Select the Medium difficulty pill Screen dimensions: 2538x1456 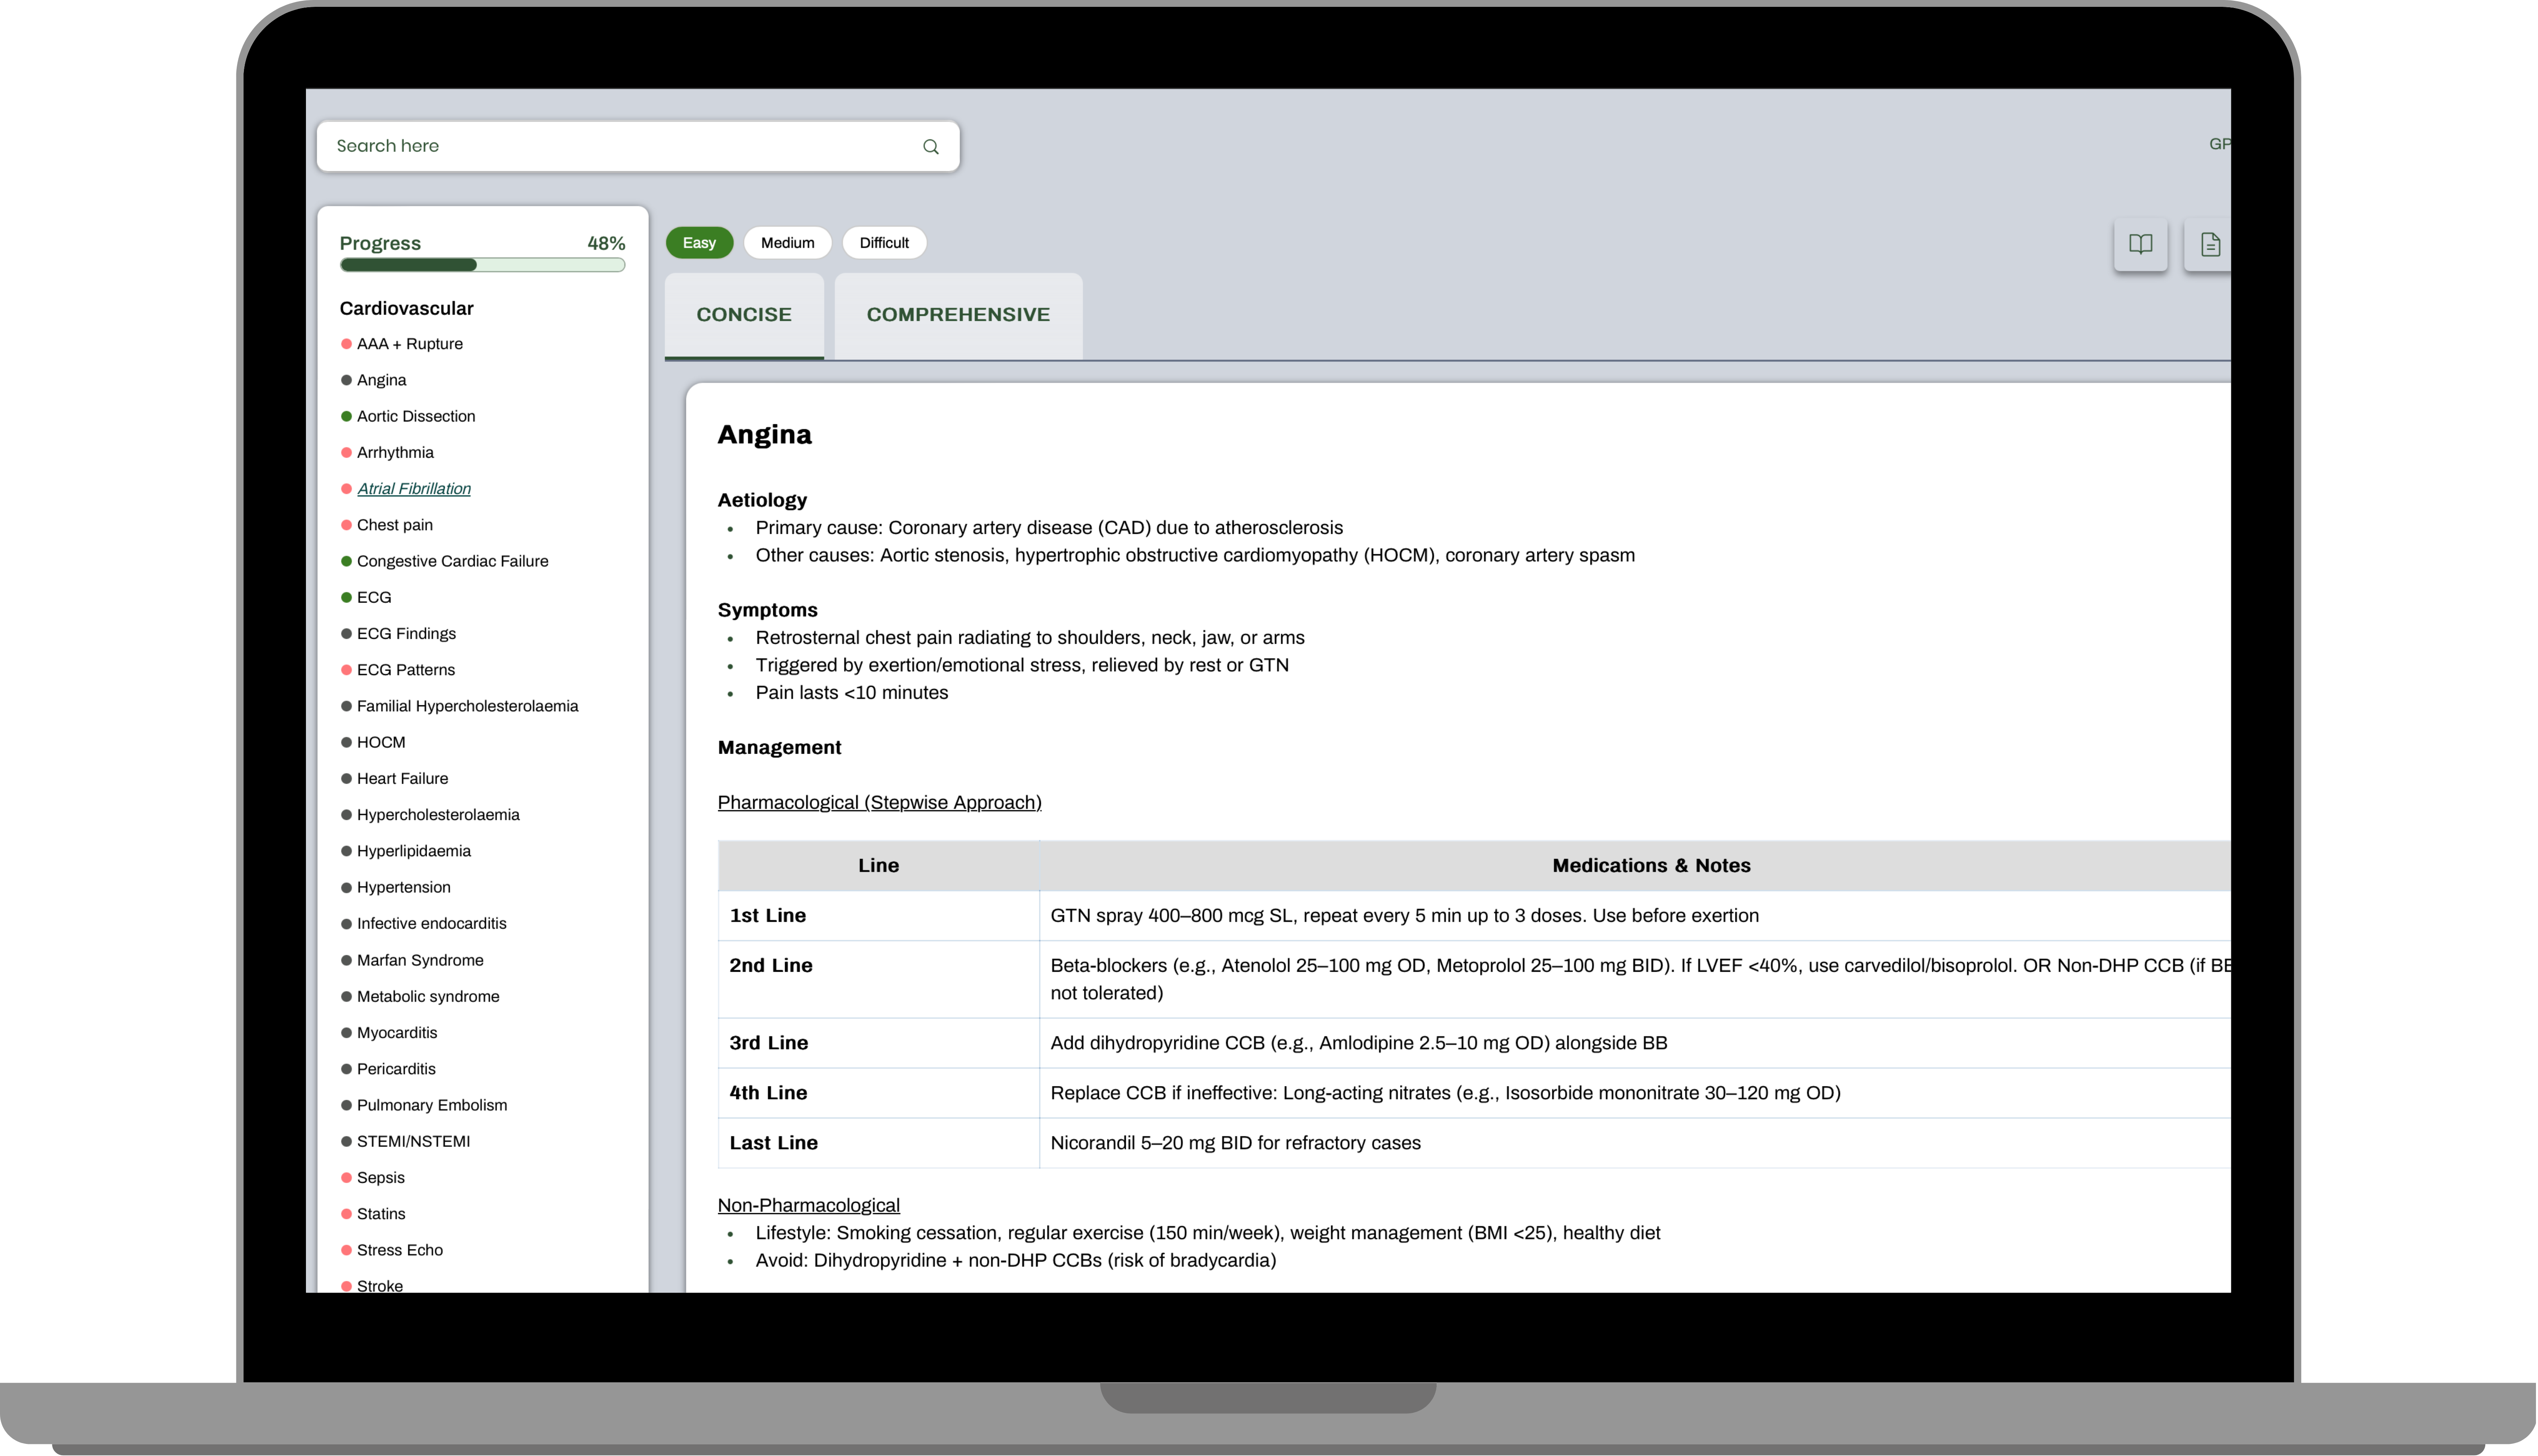click(787, 243)
